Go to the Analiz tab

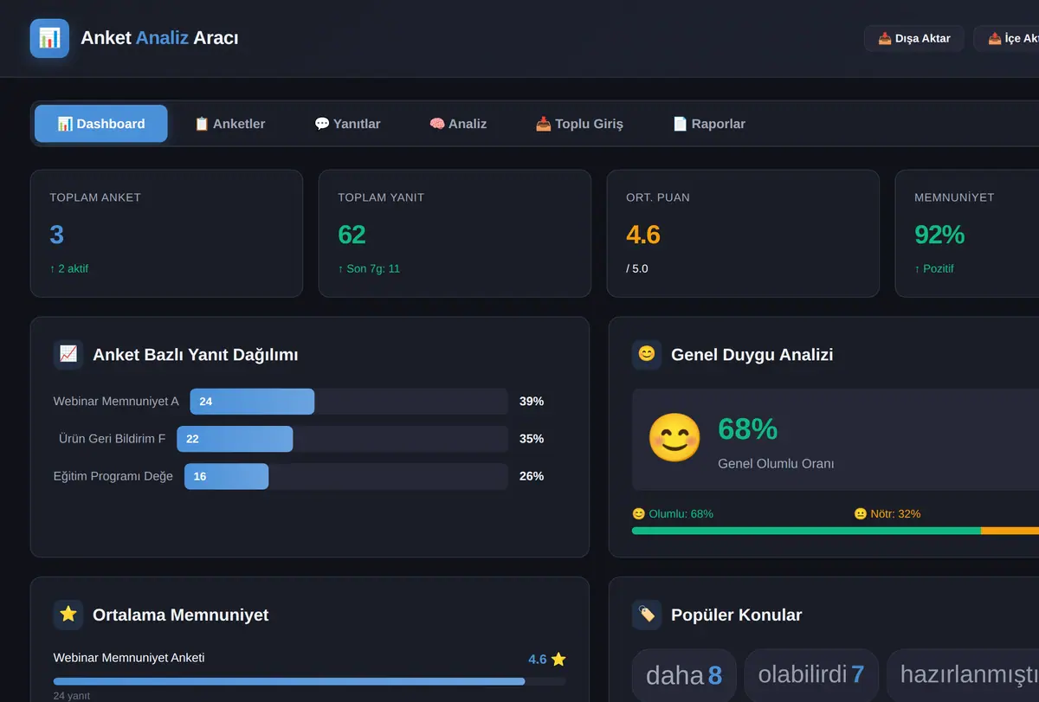458,124
